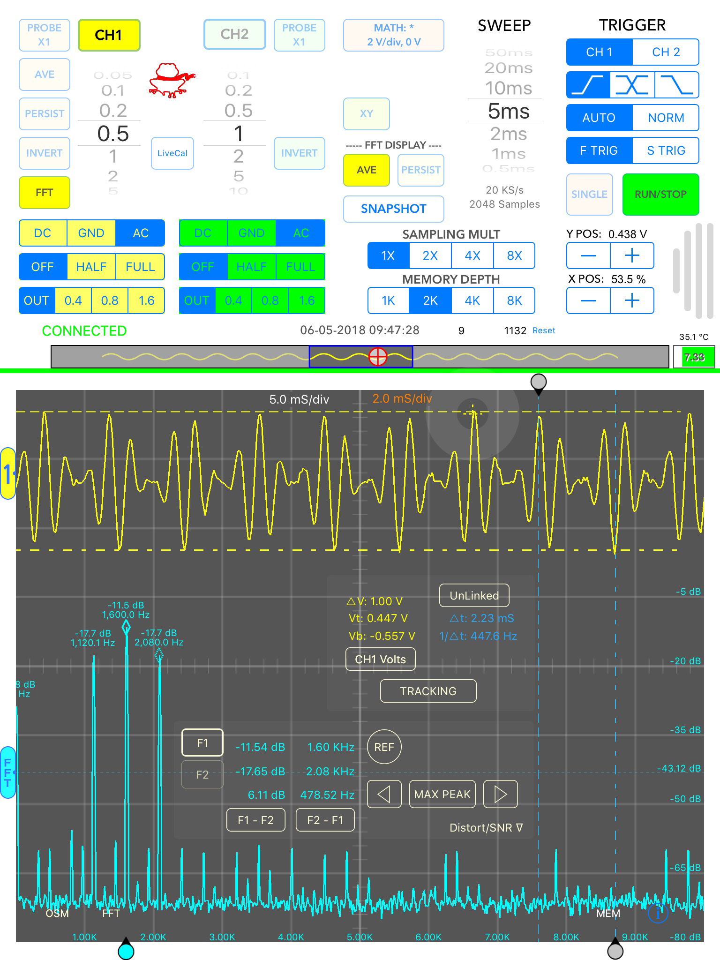Toggle the FFT button for CH1
The width and height of the screenshot is (720, 960).
click(45, 193)
